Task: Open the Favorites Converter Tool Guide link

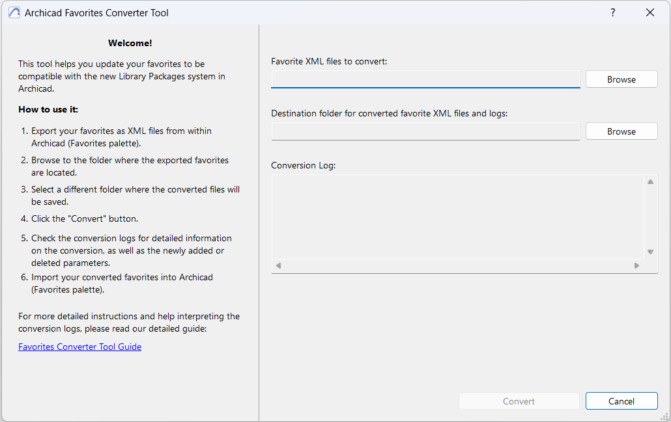Action: pos(79,347)
